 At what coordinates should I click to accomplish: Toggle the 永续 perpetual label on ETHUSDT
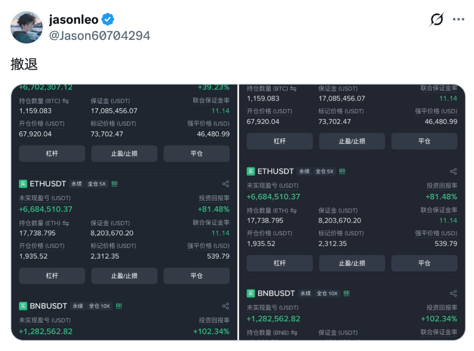point(76,183)
